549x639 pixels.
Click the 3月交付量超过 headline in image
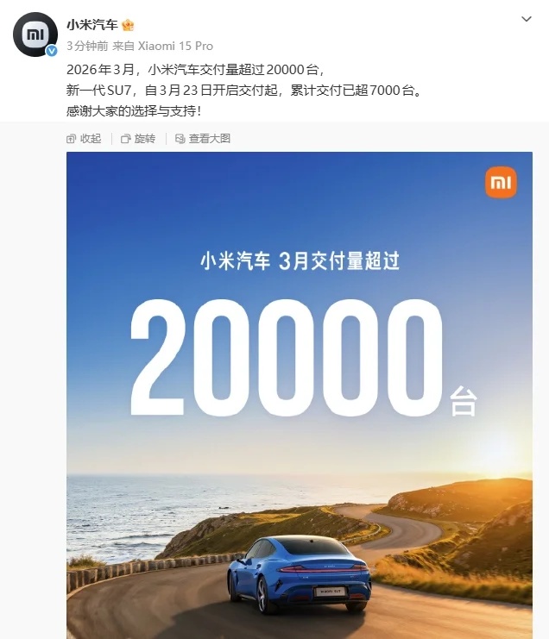(339, 260)
